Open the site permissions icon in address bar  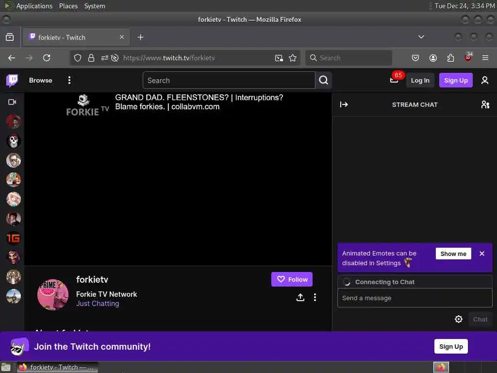105,58
